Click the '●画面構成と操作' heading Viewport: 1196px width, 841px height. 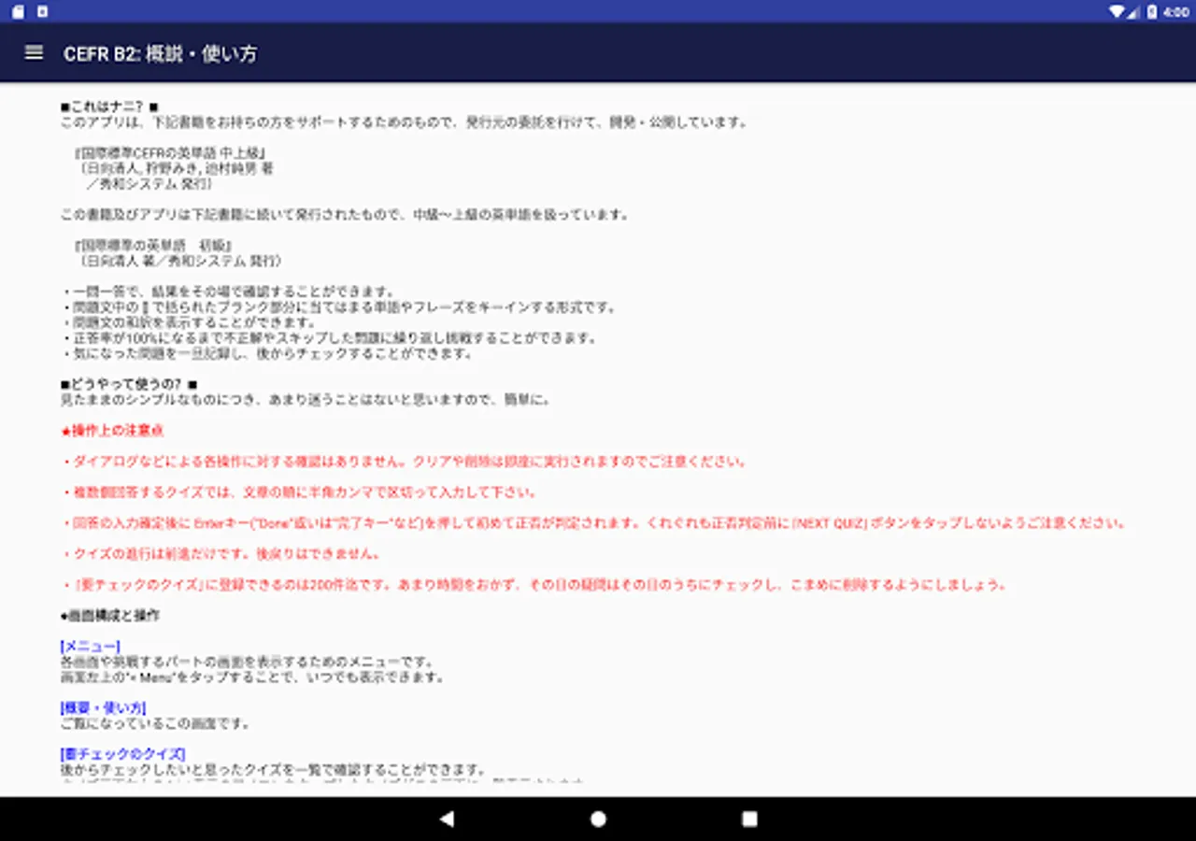point(109,616)
